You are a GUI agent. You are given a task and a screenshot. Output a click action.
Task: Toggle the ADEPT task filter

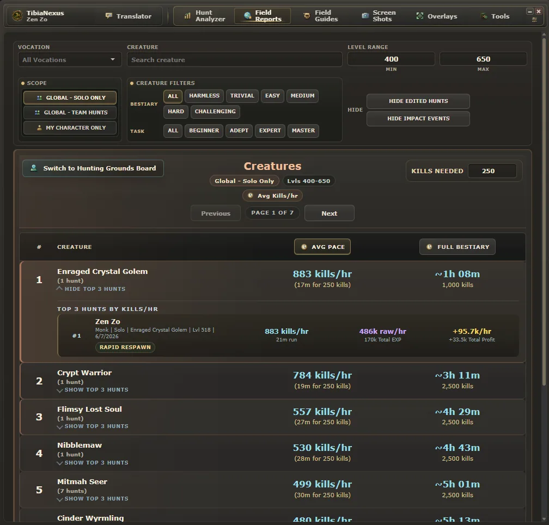coord(239,131)
